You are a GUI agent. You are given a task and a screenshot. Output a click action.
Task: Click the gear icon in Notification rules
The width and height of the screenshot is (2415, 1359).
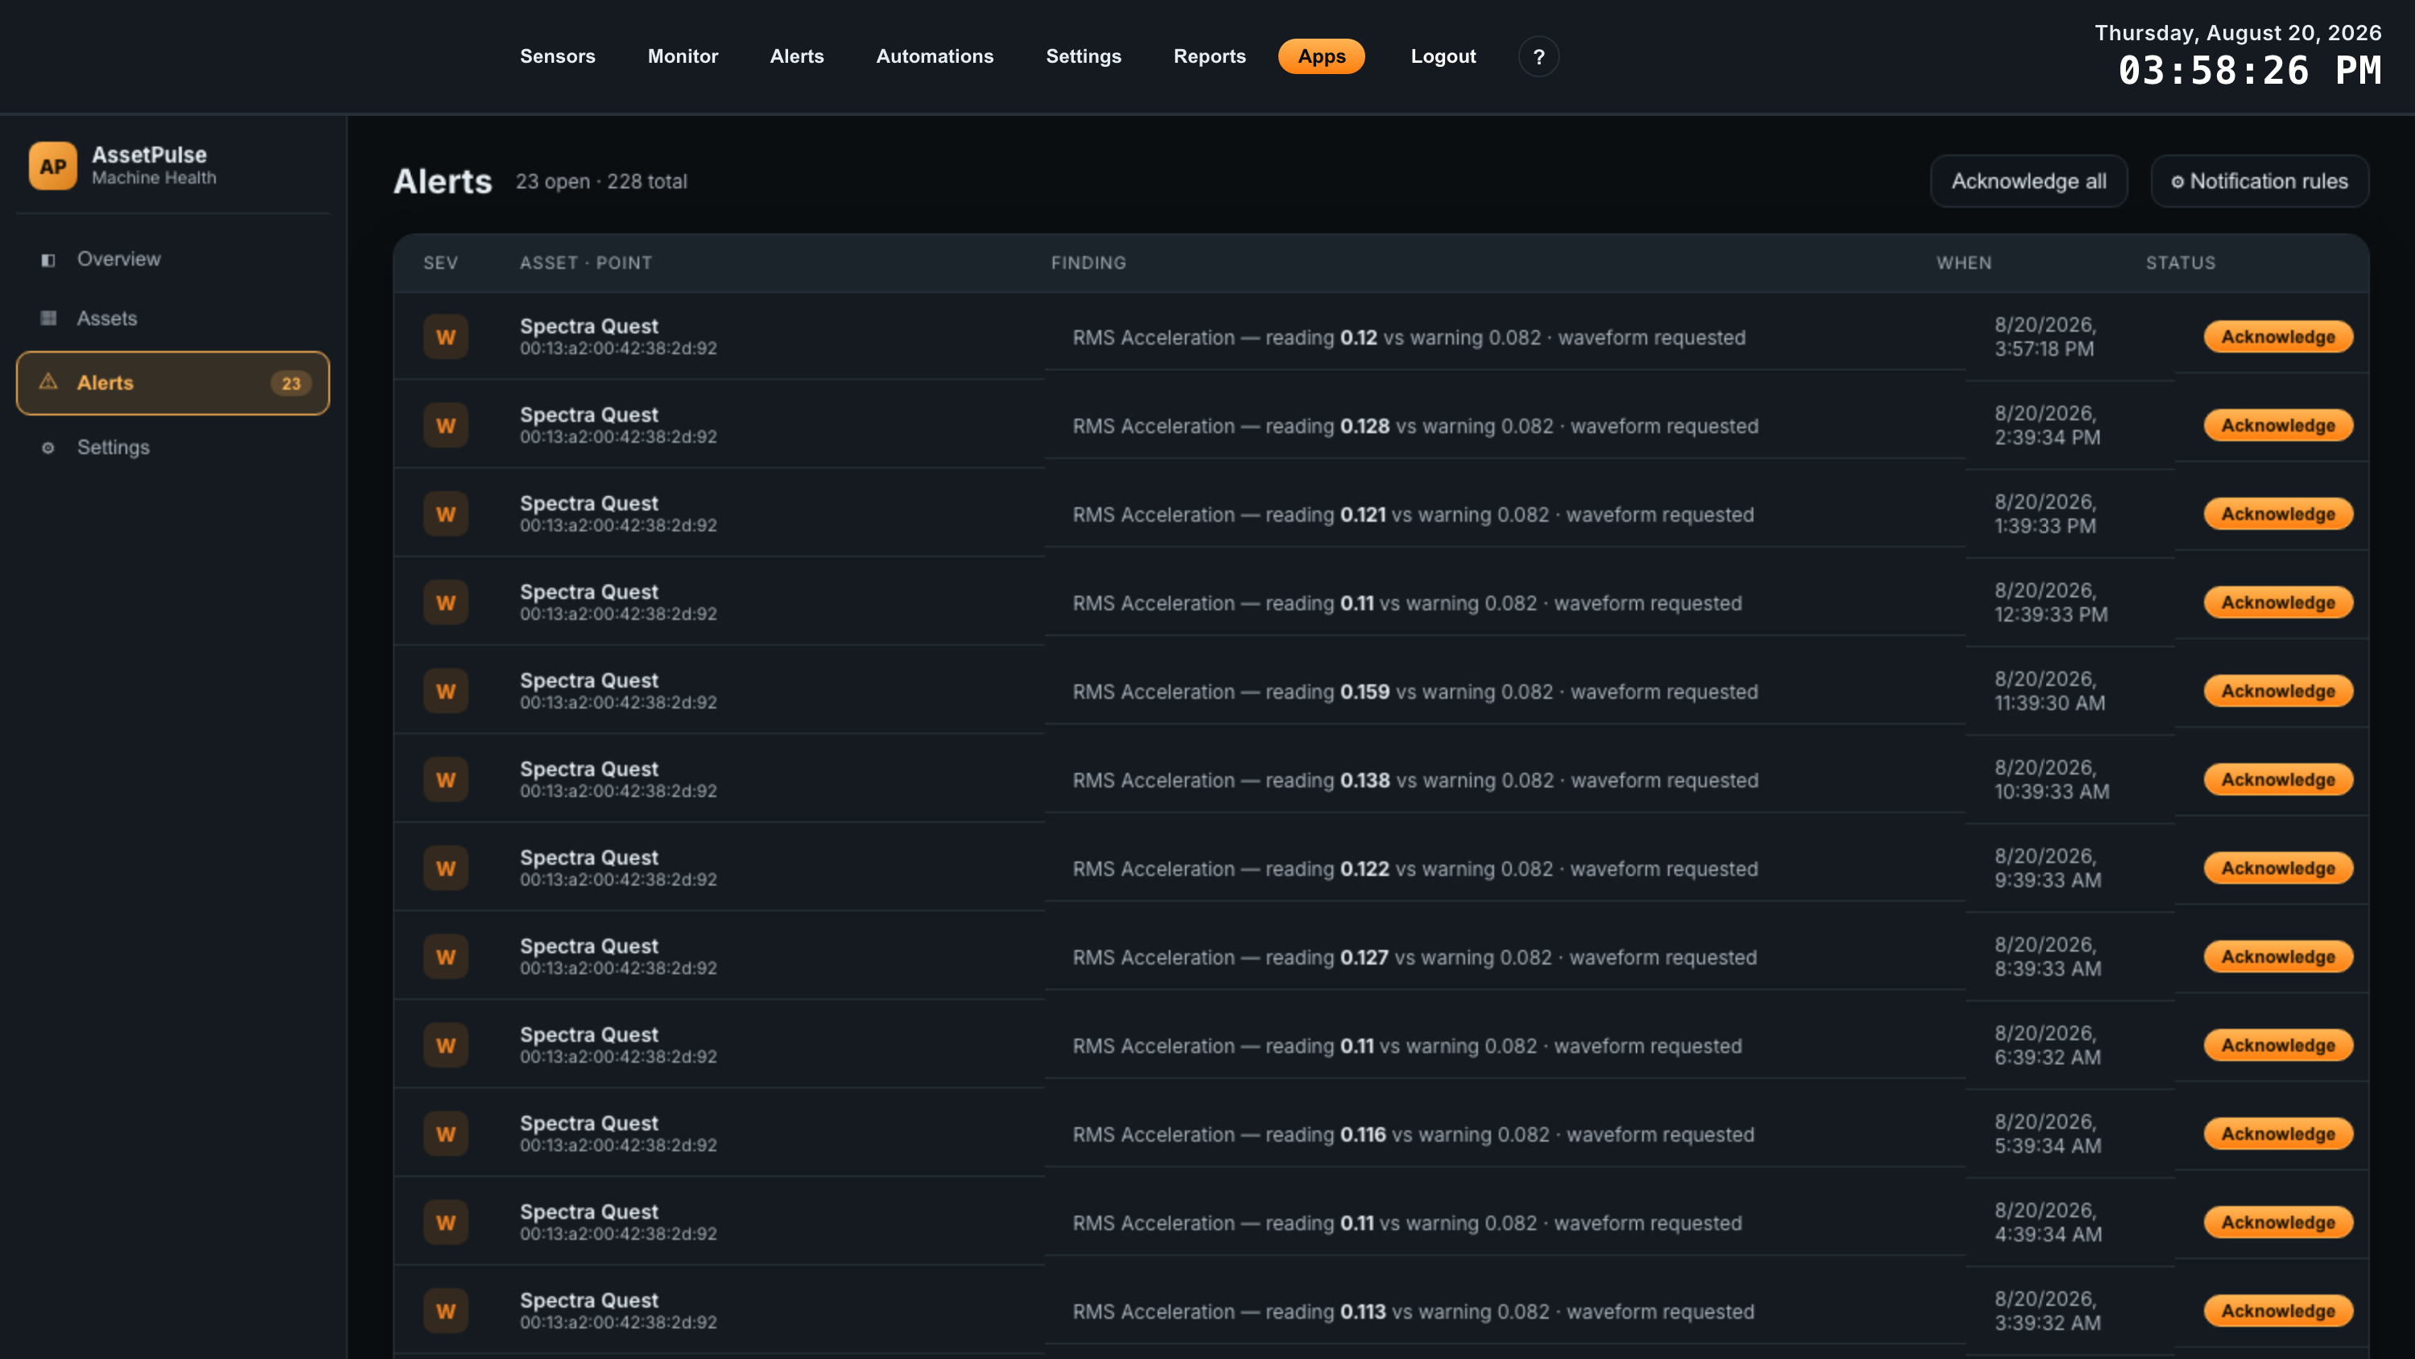click(2178, 182)
